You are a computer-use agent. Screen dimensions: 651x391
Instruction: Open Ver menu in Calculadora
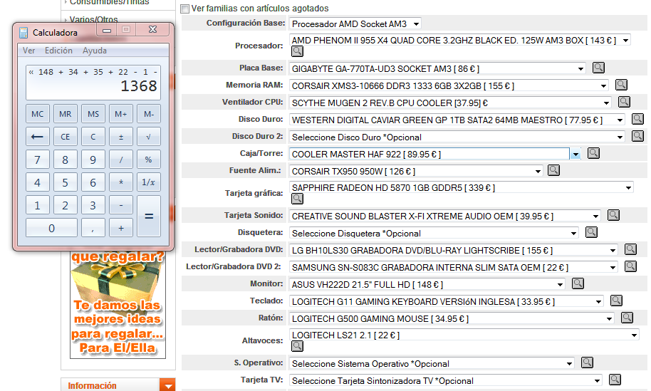28,51
